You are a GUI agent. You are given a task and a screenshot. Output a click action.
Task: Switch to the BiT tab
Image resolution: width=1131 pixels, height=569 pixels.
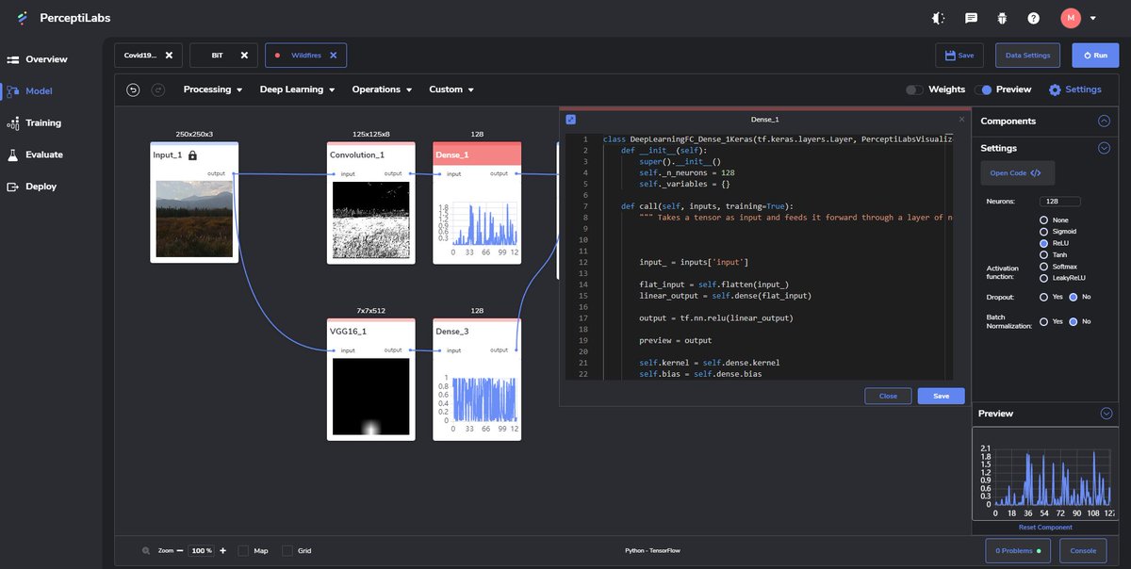[215, 55]
